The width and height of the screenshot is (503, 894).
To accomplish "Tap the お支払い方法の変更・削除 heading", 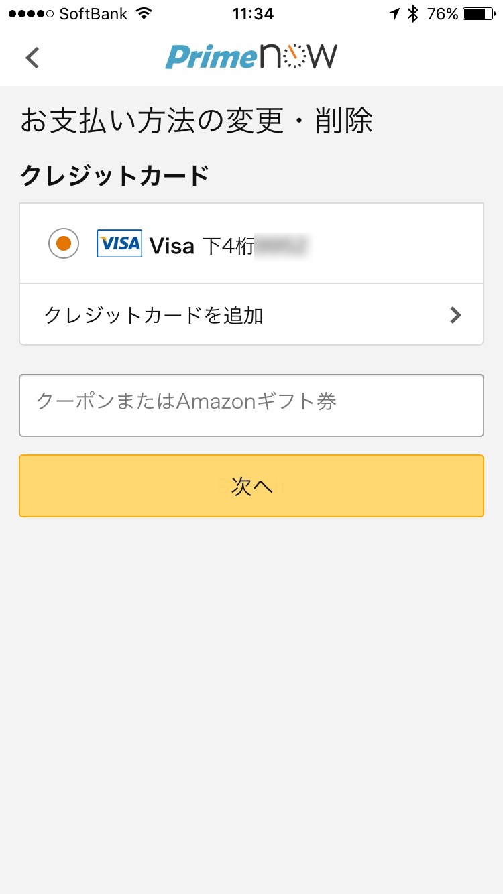I will [x=196, y=121].
